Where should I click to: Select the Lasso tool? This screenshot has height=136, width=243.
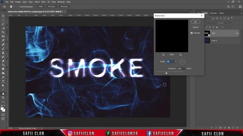tap(3, 24)
